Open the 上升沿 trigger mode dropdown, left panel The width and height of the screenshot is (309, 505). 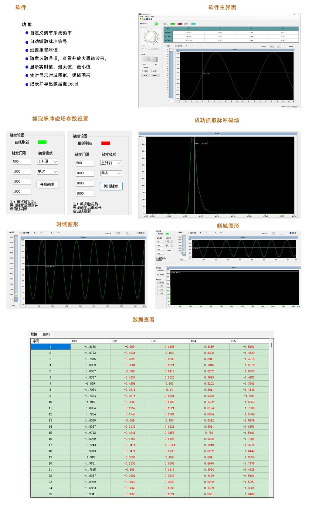pos(48,162)
